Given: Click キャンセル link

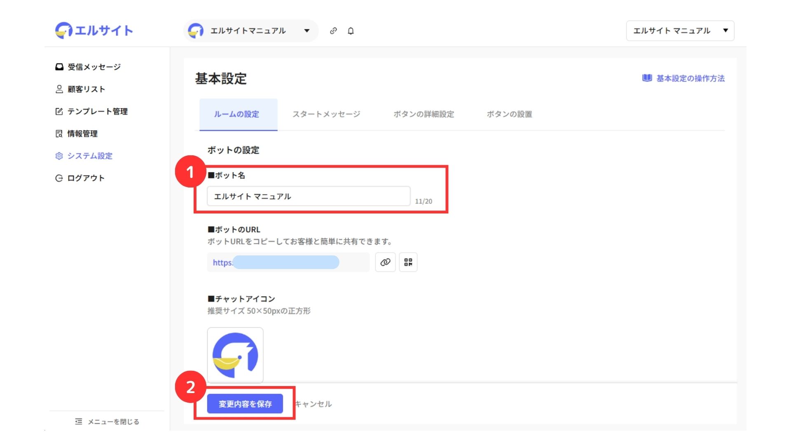Looking at the screenshot, I should coord(314,404).
